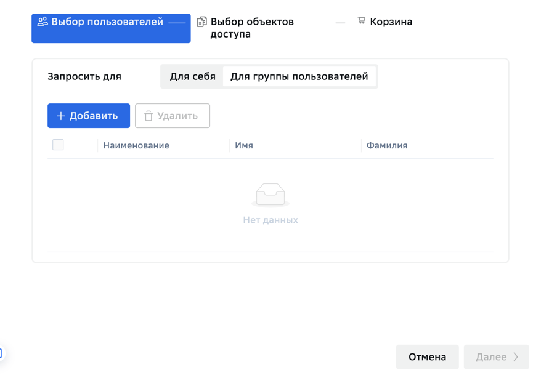Viewport: 541px width, 386px height.
Task: Click the Нет данных text
Action: (x=270, y=220)
